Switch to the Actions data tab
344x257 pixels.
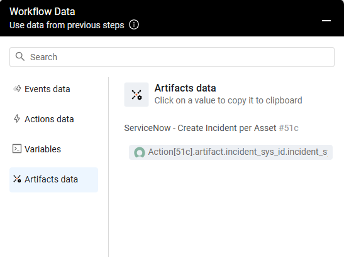pos(53,119)
